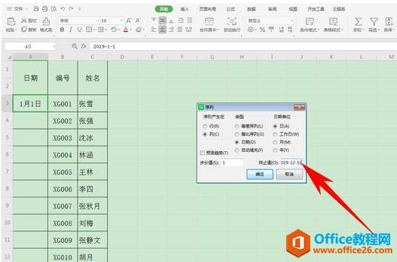Click the percent style icon
This screenshot has width=397, height=262.
click(262, 30)
